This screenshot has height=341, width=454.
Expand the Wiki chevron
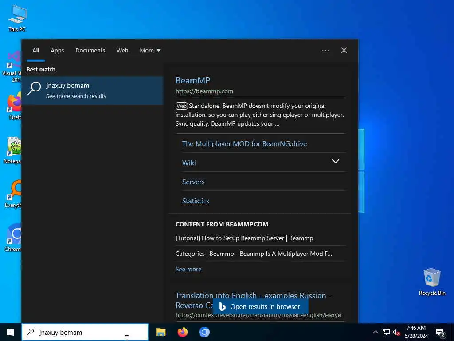[335, 161]
